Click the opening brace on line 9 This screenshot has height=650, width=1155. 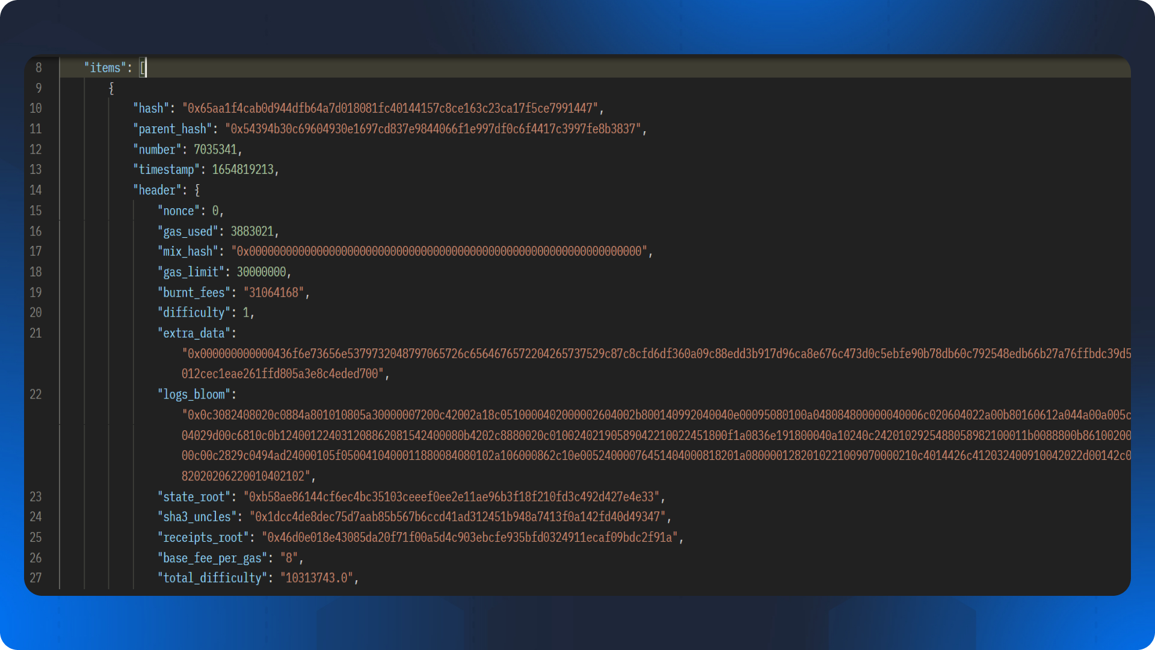pos(111,88)
